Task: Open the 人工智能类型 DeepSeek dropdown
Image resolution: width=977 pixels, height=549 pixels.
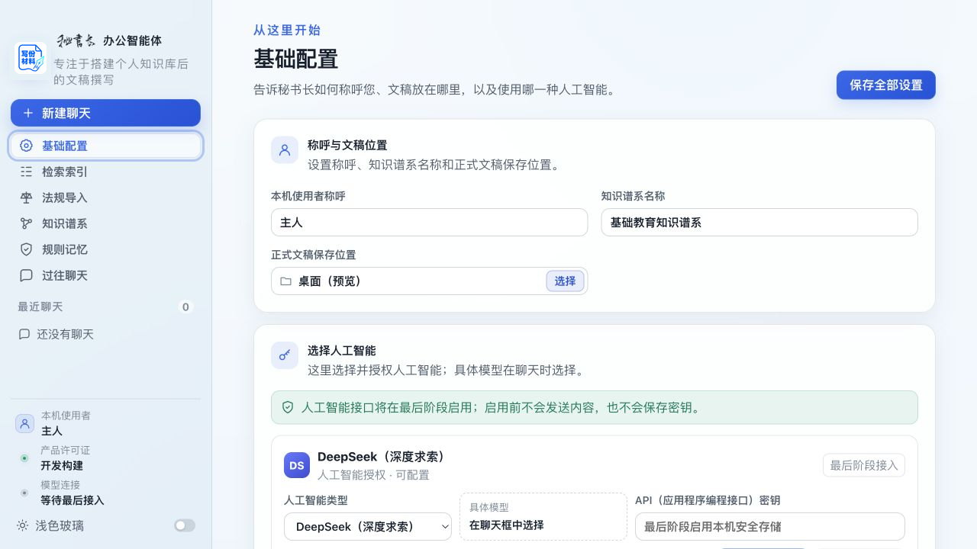Action: click(368, 527)
